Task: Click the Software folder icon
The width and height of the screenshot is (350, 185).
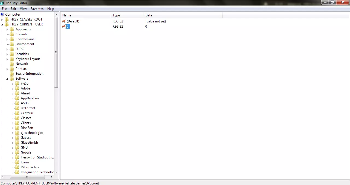Action: pos(12,79)
